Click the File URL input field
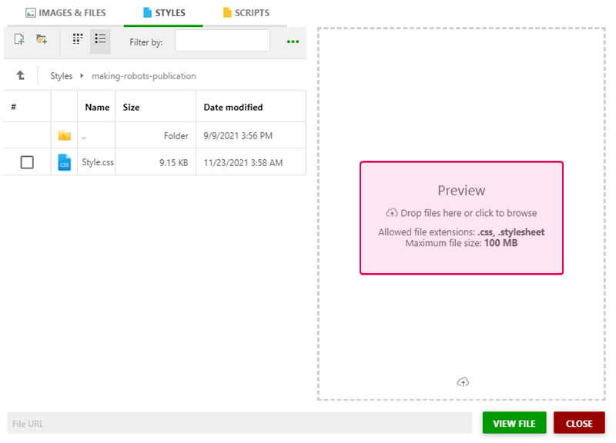 click(231, 423)
